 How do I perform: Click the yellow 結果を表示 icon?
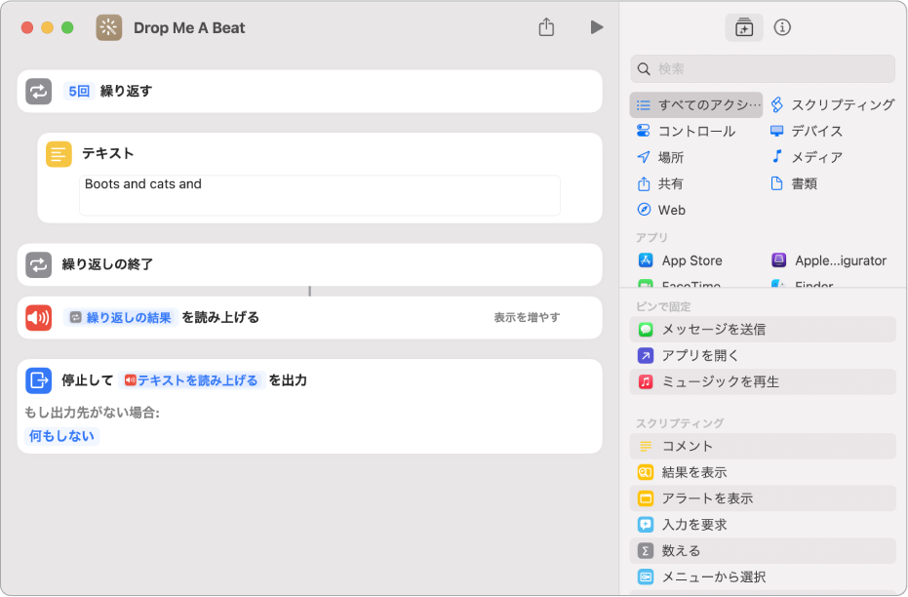click(x=646, y=472)
